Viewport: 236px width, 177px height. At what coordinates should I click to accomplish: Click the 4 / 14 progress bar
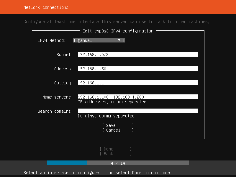pos(118,163)
